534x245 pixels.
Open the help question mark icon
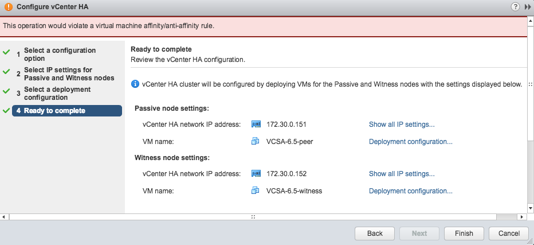pos(515,6)
